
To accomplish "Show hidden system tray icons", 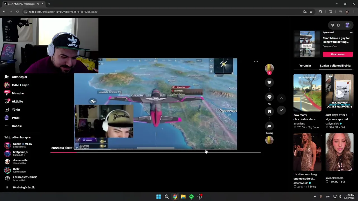I will tap(315, 197).
